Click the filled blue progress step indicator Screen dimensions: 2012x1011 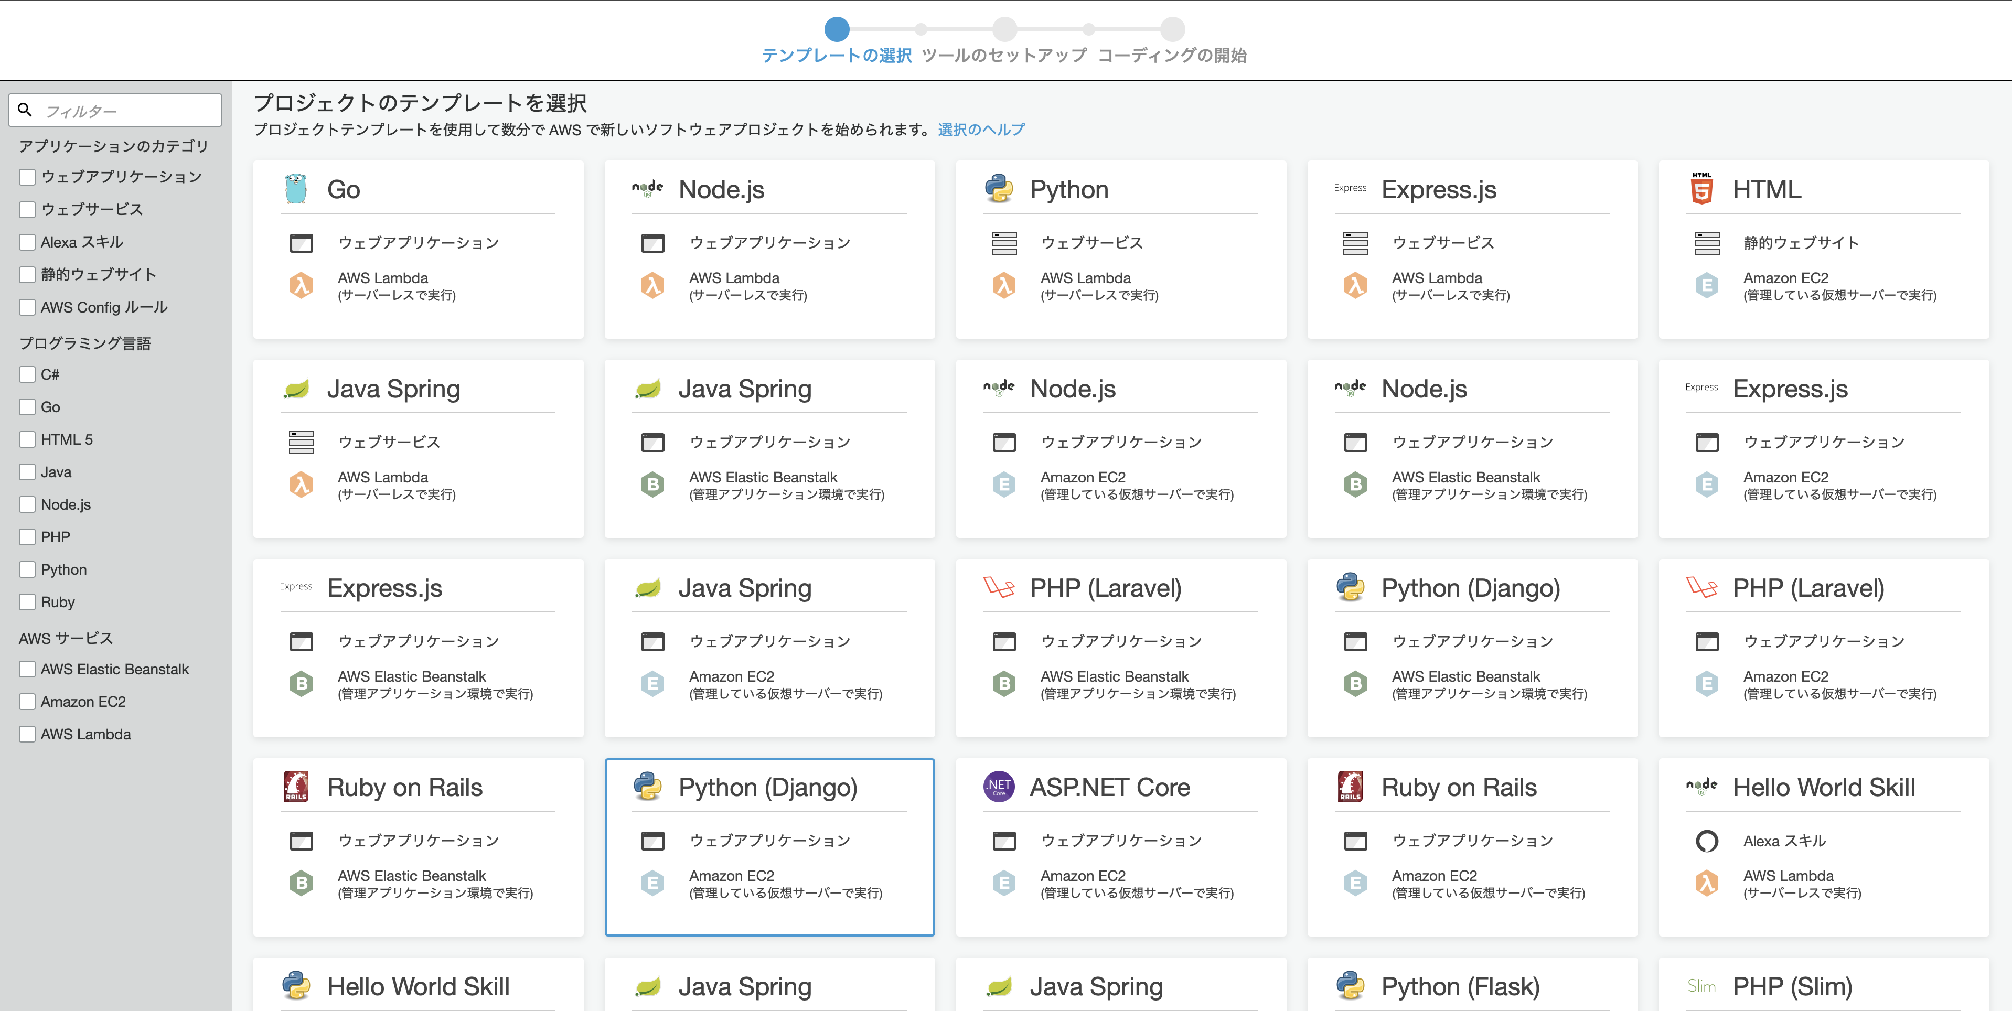click(837, 30)
